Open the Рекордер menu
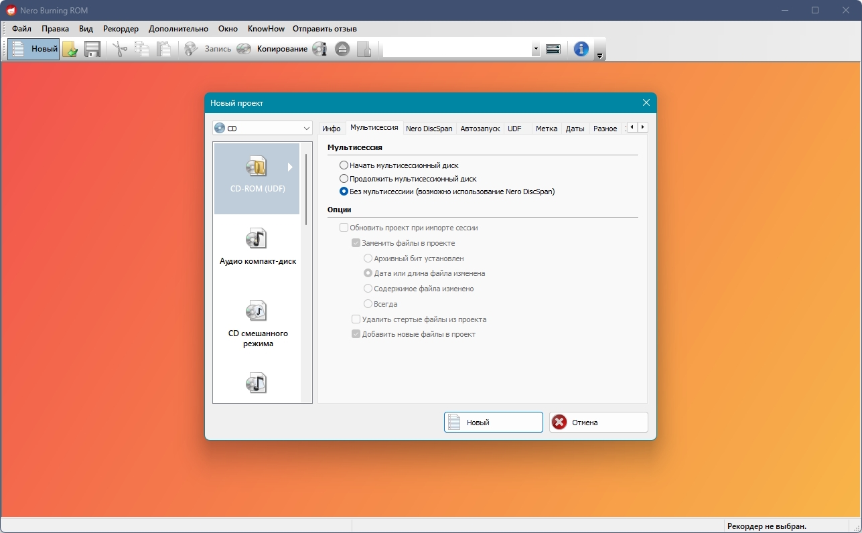The width and height of the screenshot is (862, 533). [121, 29]
